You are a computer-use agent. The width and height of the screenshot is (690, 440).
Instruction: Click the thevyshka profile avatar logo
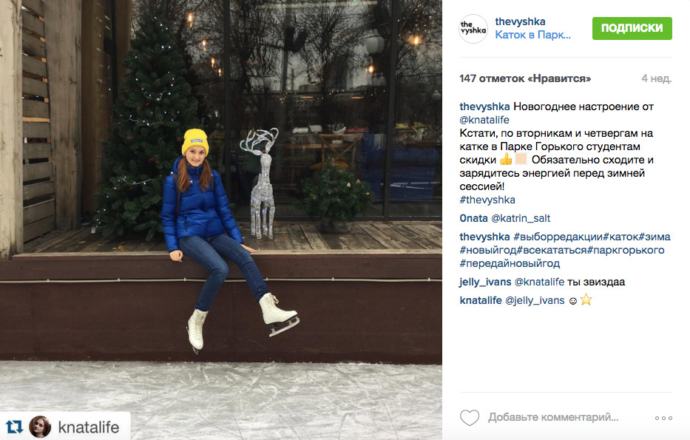point(473,29)
